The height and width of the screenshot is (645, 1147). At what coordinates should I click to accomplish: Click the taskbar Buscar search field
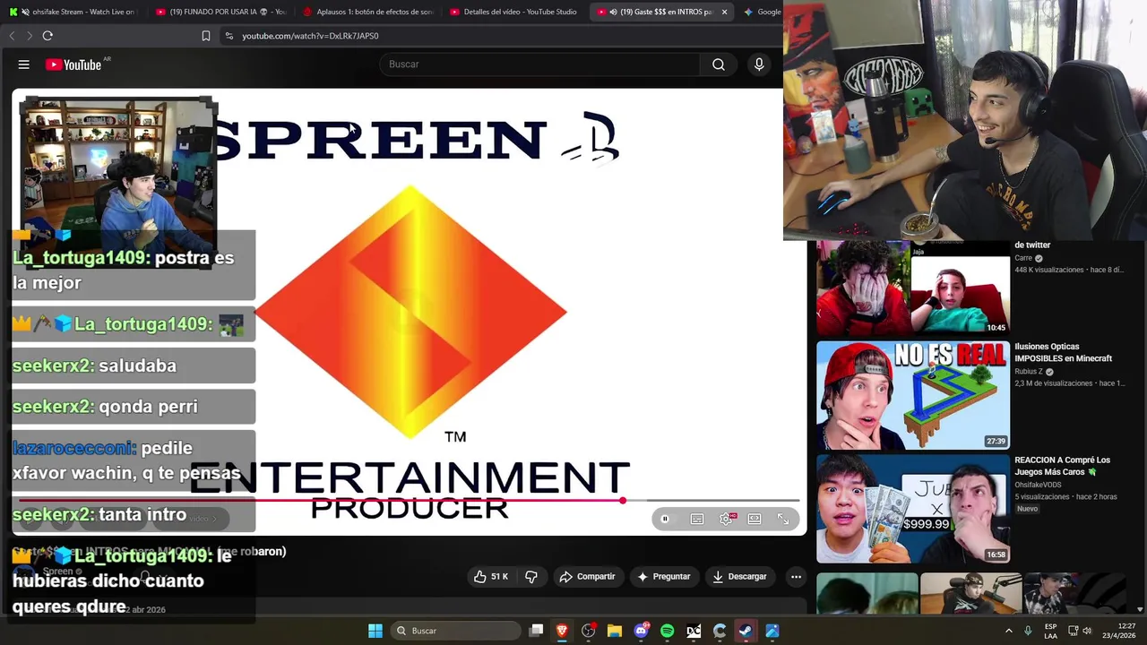coord(457,631)
